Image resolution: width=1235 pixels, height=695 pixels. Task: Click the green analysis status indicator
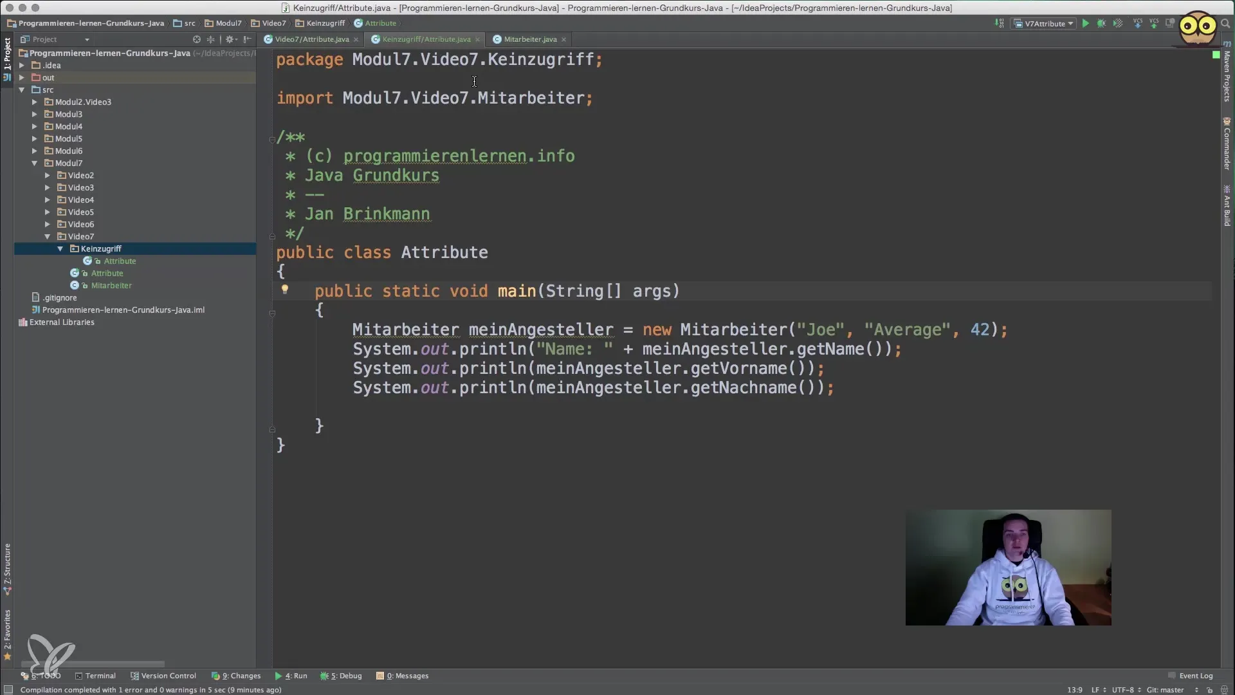[1216, 55]
